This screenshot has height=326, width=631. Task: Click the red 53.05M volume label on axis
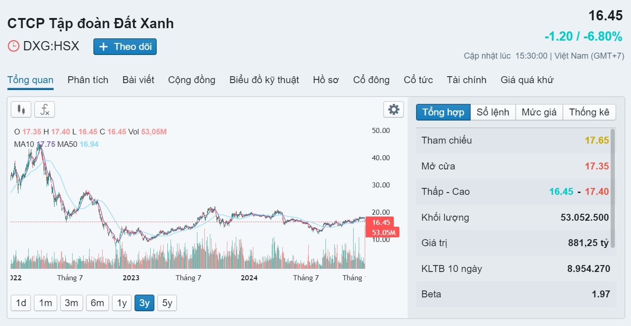click(x=382, y=232)
